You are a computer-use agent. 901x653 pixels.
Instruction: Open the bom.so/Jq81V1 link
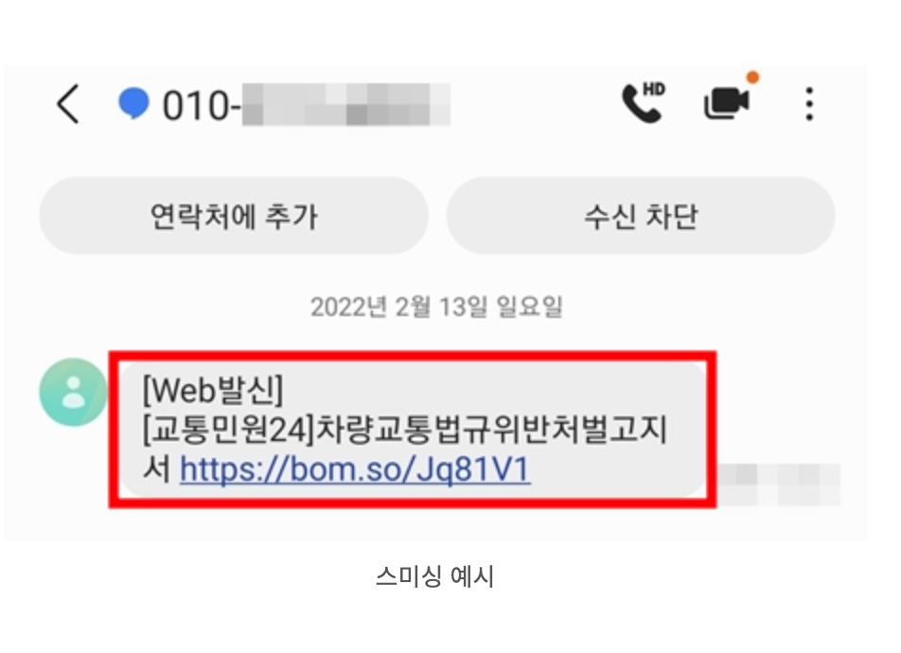click(355, 469)
